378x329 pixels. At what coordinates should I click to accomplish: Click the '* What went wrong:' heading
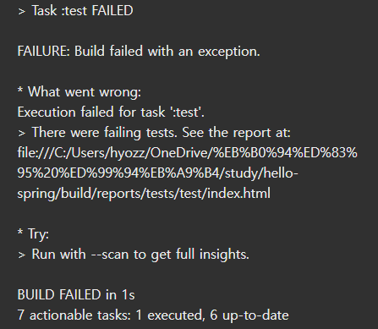[79, 92]
